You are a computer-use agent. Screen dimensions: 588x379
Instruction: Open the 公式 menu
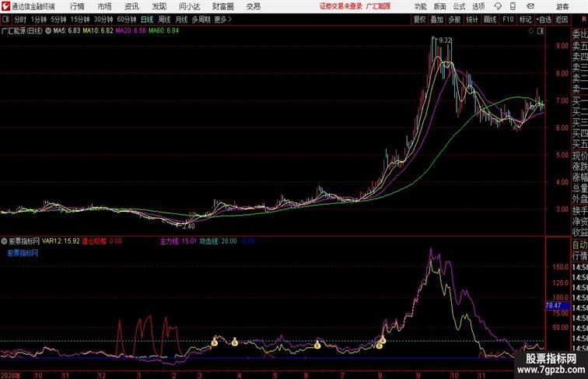[x=459, y=6]
